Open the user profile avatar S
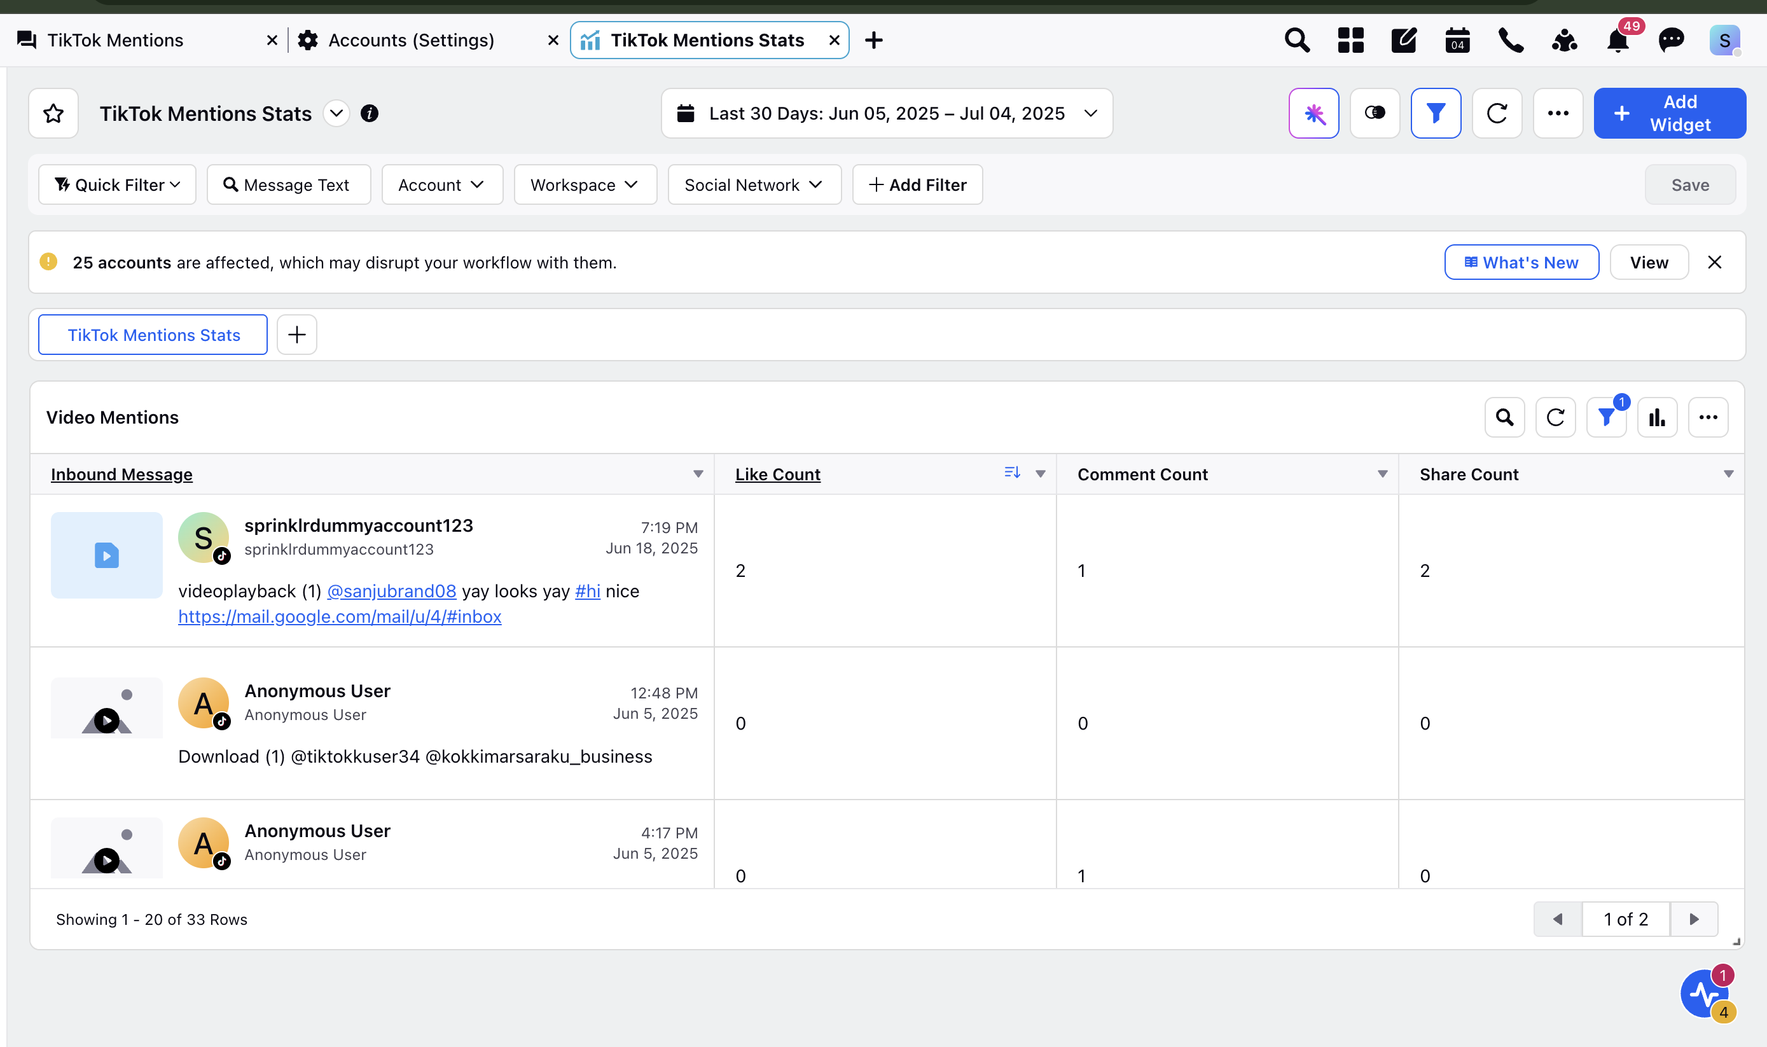The image size is (1767, 1047). [x=1724, y=40]
